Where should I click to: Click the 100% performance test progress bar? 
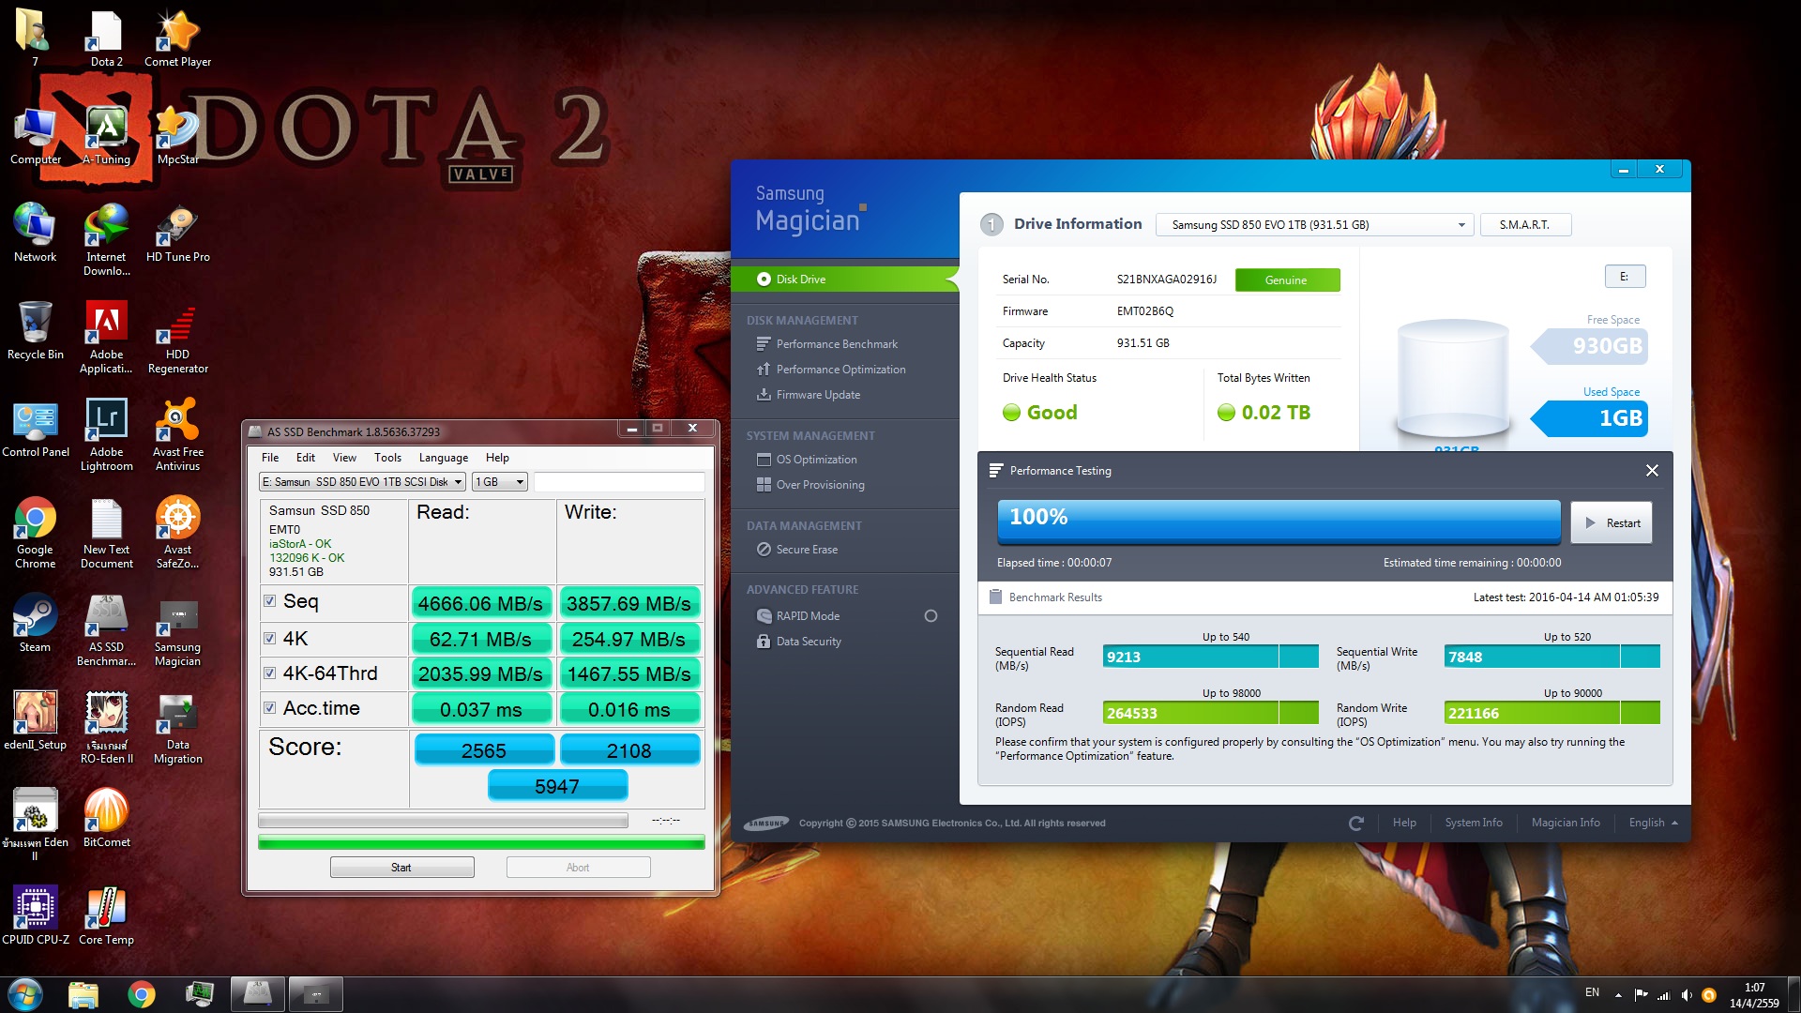(1278, 522)
